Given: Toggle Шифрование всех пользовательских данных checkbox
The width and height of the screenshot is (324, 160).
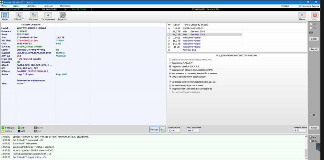Looking at the screenshot, I should tap(170, 82).
